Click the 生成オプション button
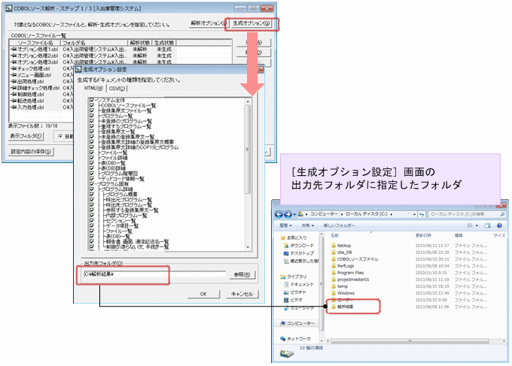This screenshot has height=366, width=512. tap(251, 23)
